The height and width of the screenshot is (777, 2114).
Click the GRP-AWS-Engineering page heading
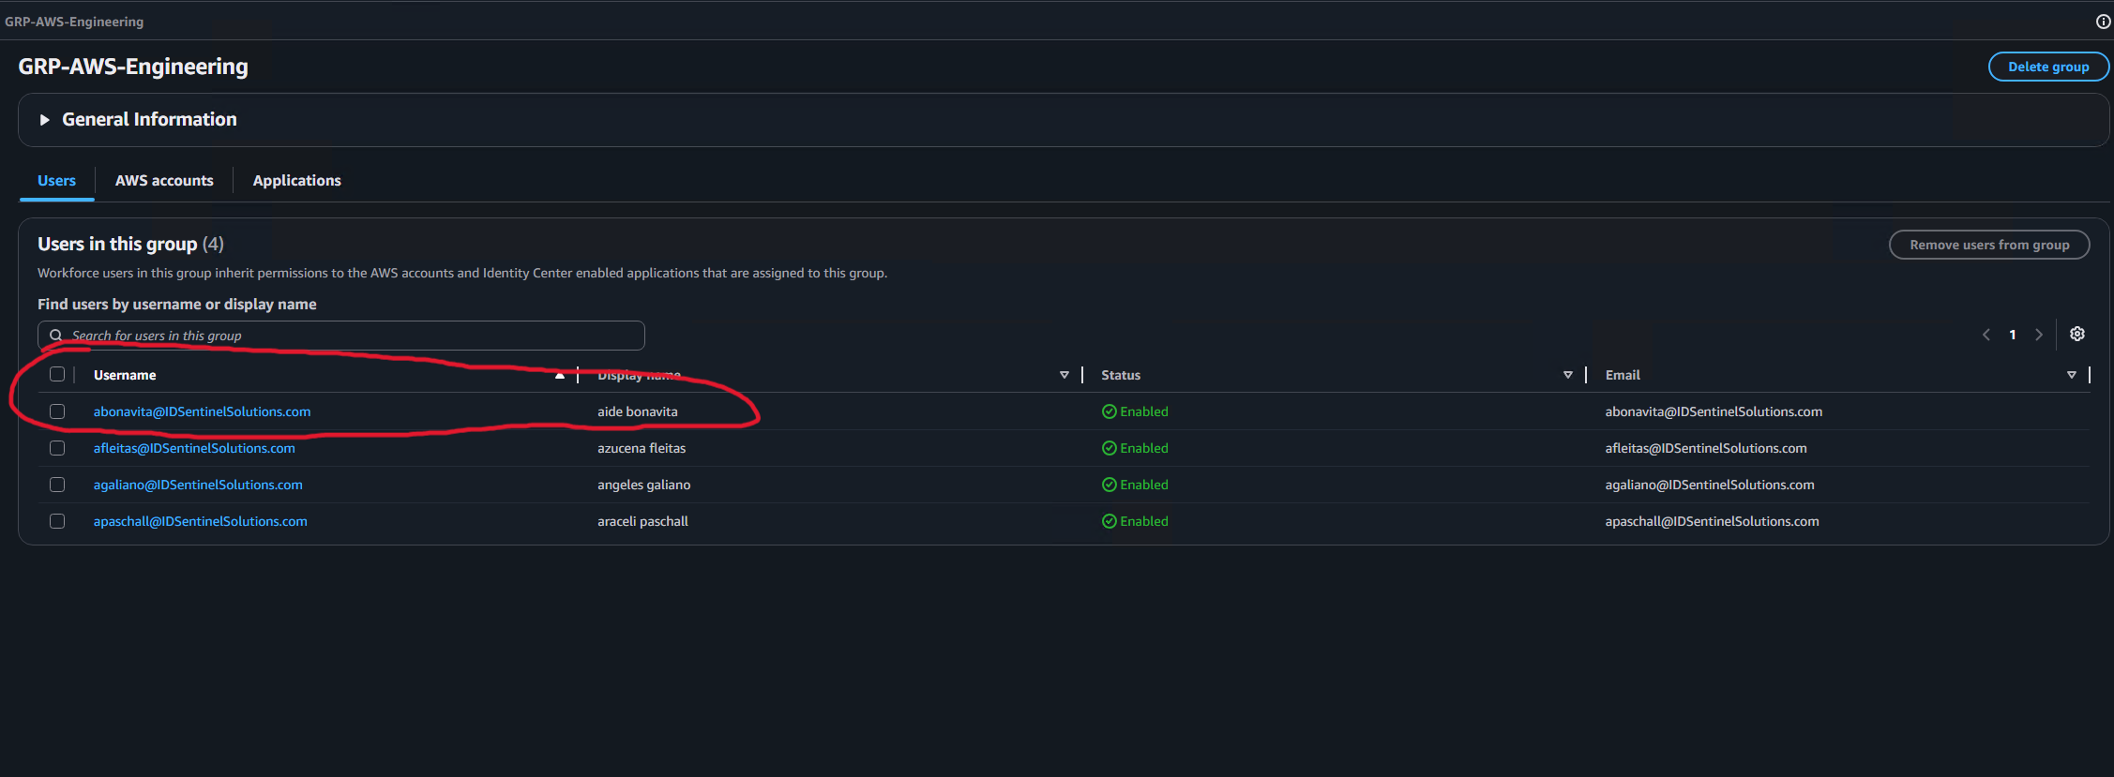(x=133, y=67)
